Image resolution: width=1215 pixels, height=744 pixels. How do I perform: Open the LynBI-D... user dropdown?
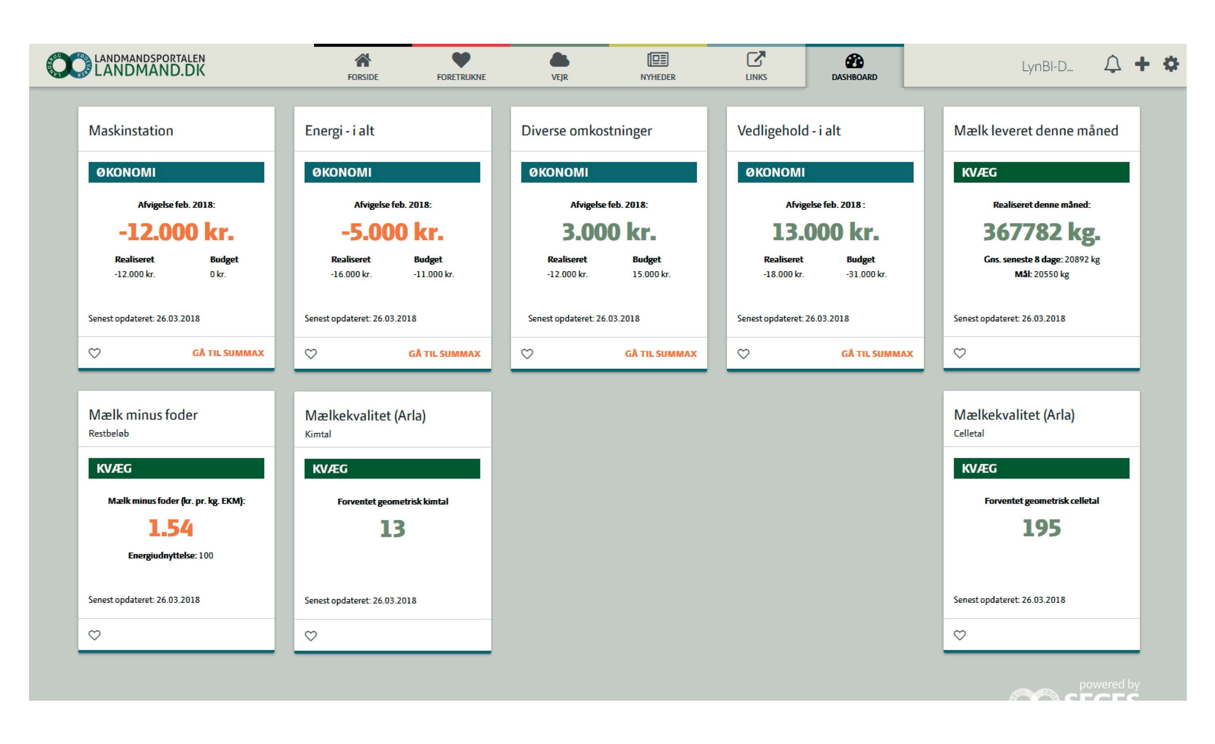coord(1047,66)
